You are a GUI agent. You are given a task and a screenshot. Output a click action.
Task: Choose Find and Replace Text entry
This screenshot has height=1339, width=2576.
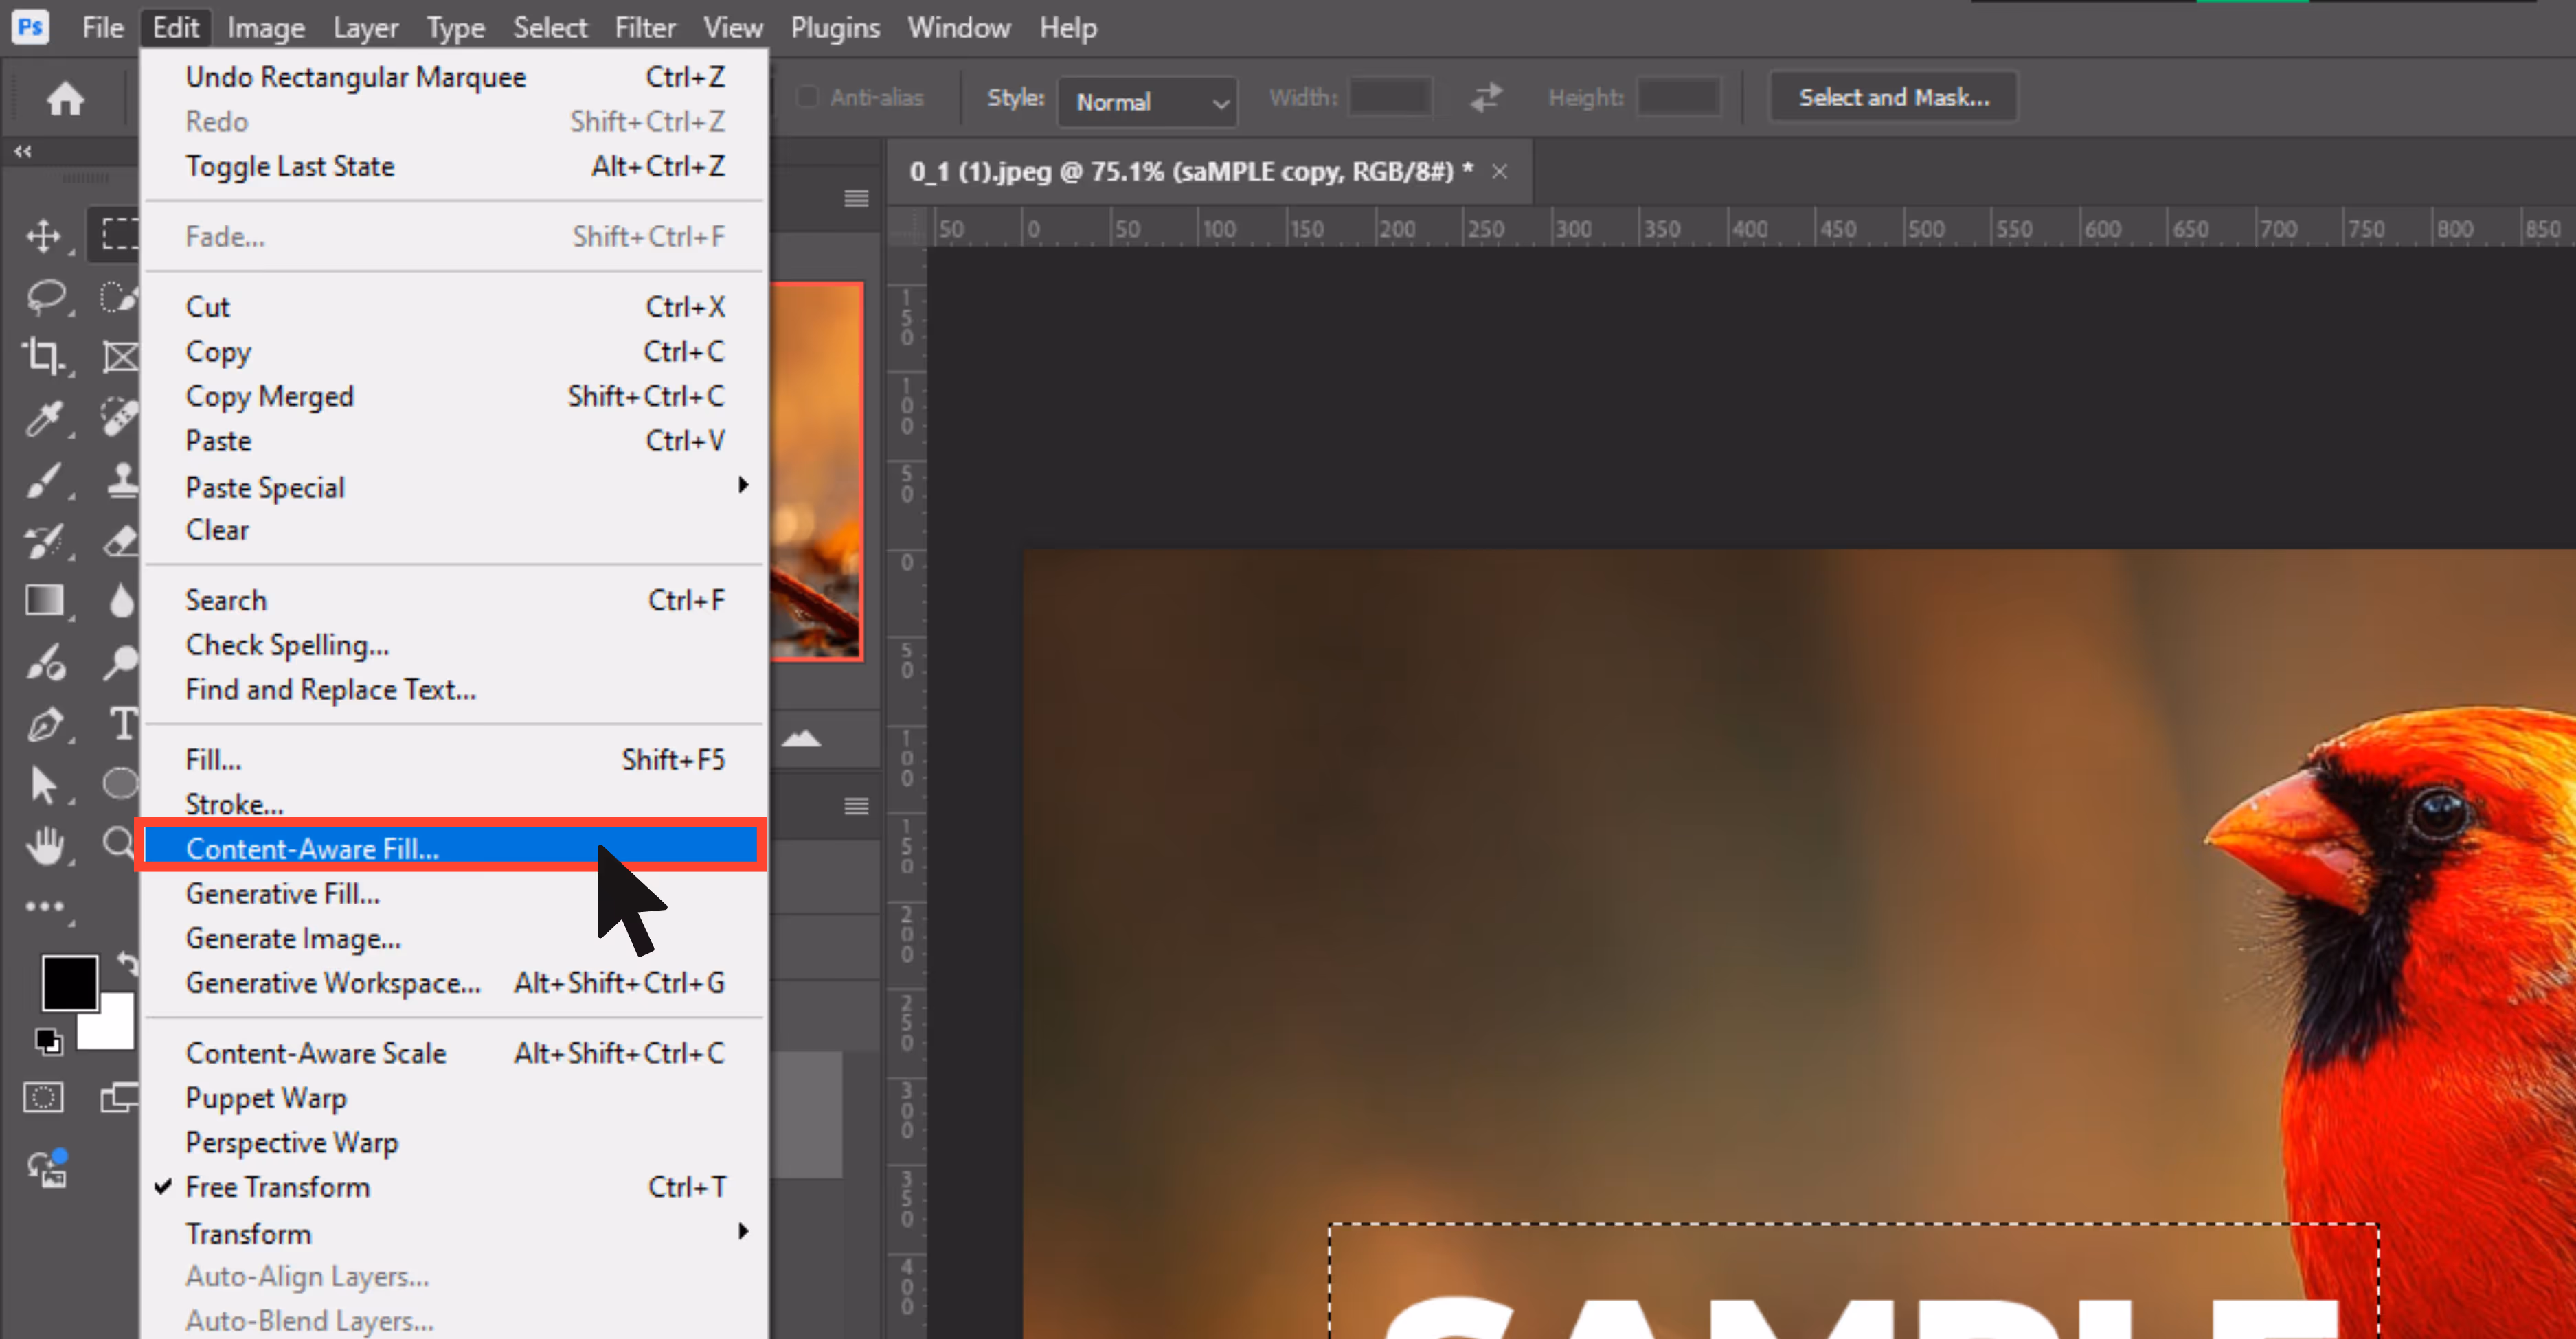456,689
